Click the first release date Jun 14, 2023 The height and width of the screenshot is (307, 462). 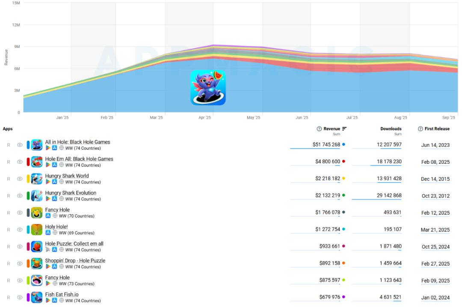pos(435,145)
